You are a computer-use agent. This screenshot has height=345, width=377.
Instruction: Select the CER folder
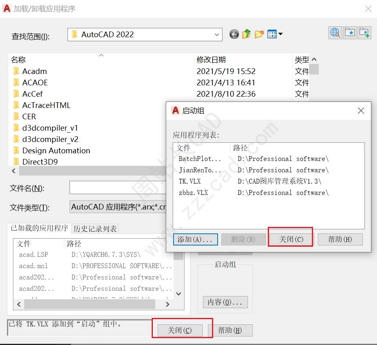29,116
